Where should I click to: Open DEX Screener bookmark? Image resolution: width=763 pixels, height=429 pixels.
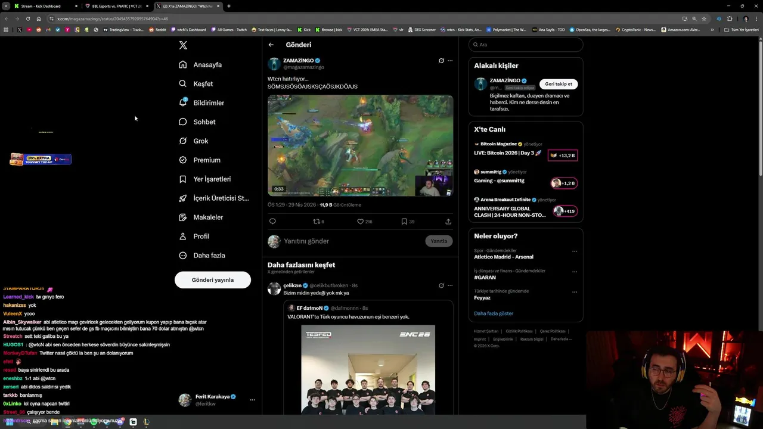tap(421, 30)
